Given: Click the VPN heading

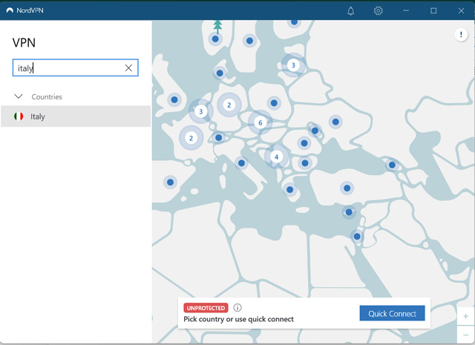Looking at the screenshot, I should [24, 43].
